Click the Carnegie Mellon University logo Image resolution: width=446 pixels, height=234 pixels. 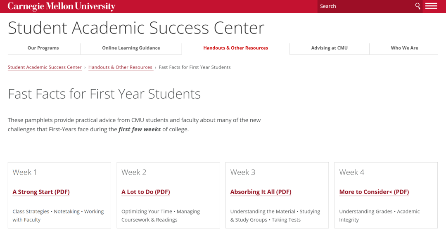[x=62, y=6]
